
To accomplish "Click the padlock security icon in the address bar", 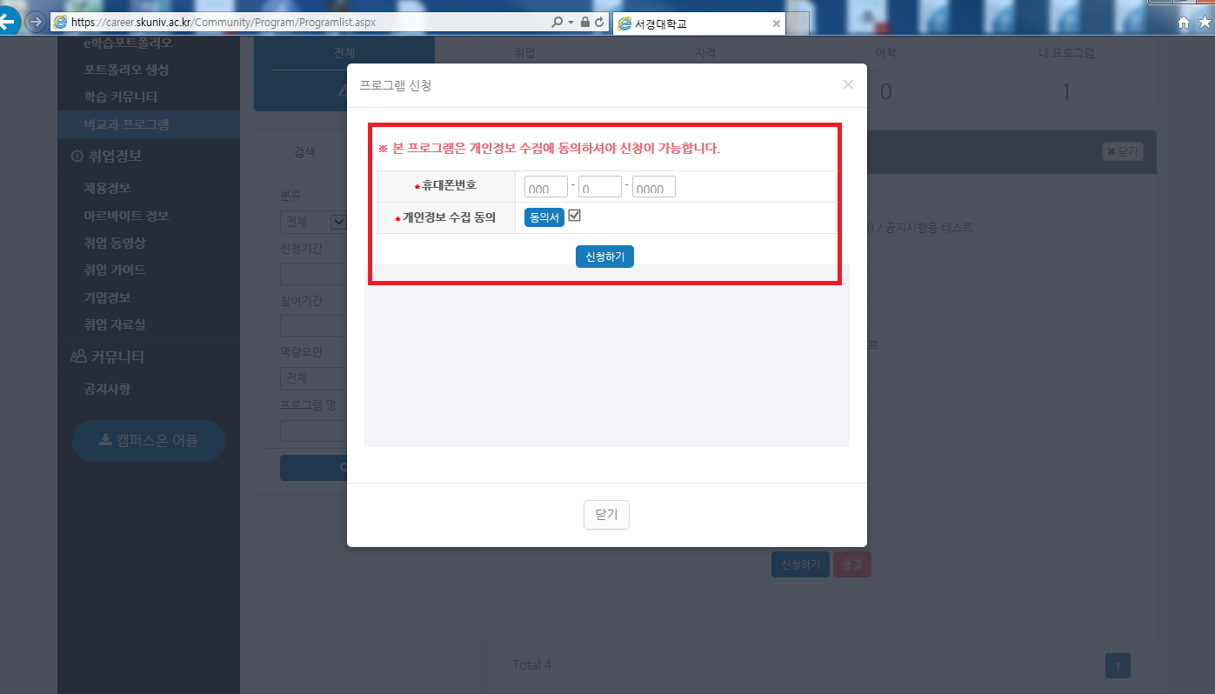I will click(585, 22).
